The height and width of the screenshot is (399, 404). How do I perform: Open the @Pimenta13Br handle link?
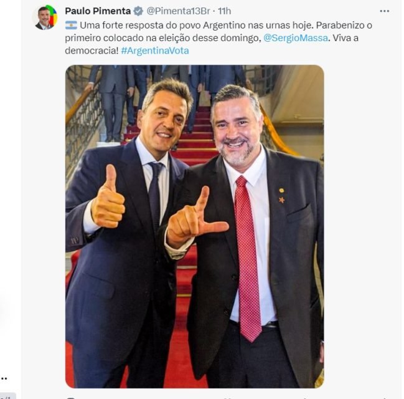tap(178, 11)
